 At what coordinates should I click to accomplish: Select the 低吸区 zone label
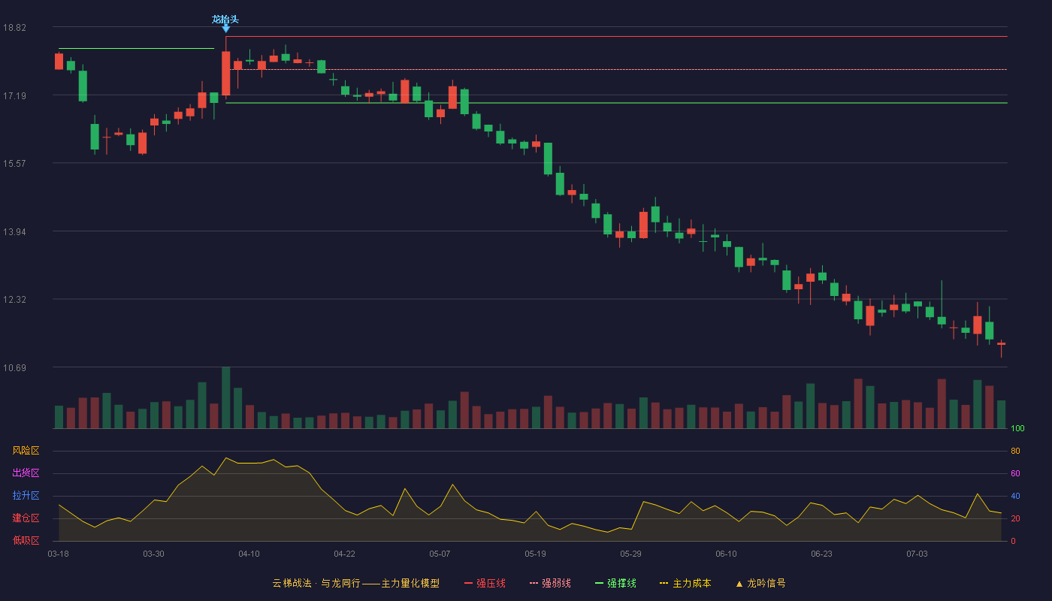point(26,540)
